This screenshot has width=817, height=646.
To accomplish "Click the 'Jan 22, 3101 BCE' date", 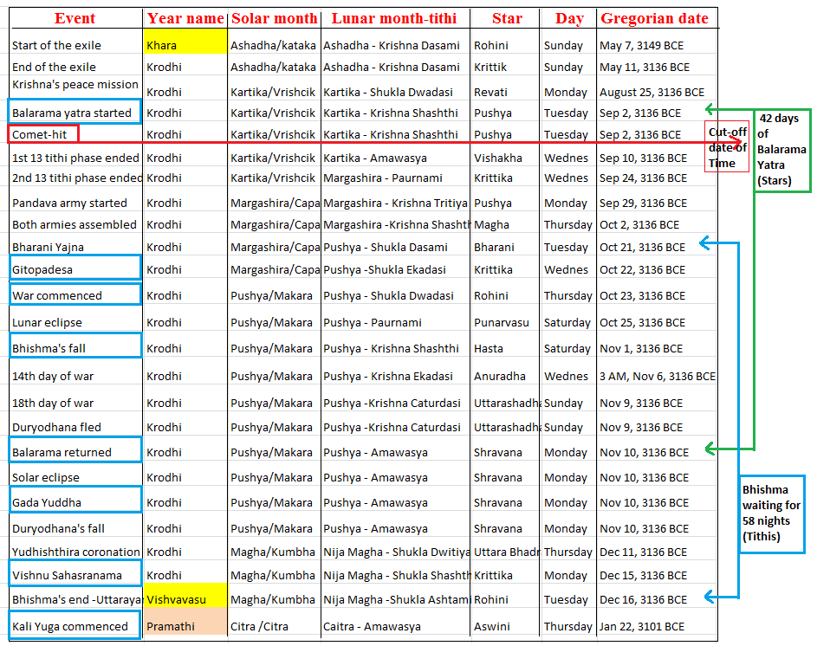I will (642, 626).
